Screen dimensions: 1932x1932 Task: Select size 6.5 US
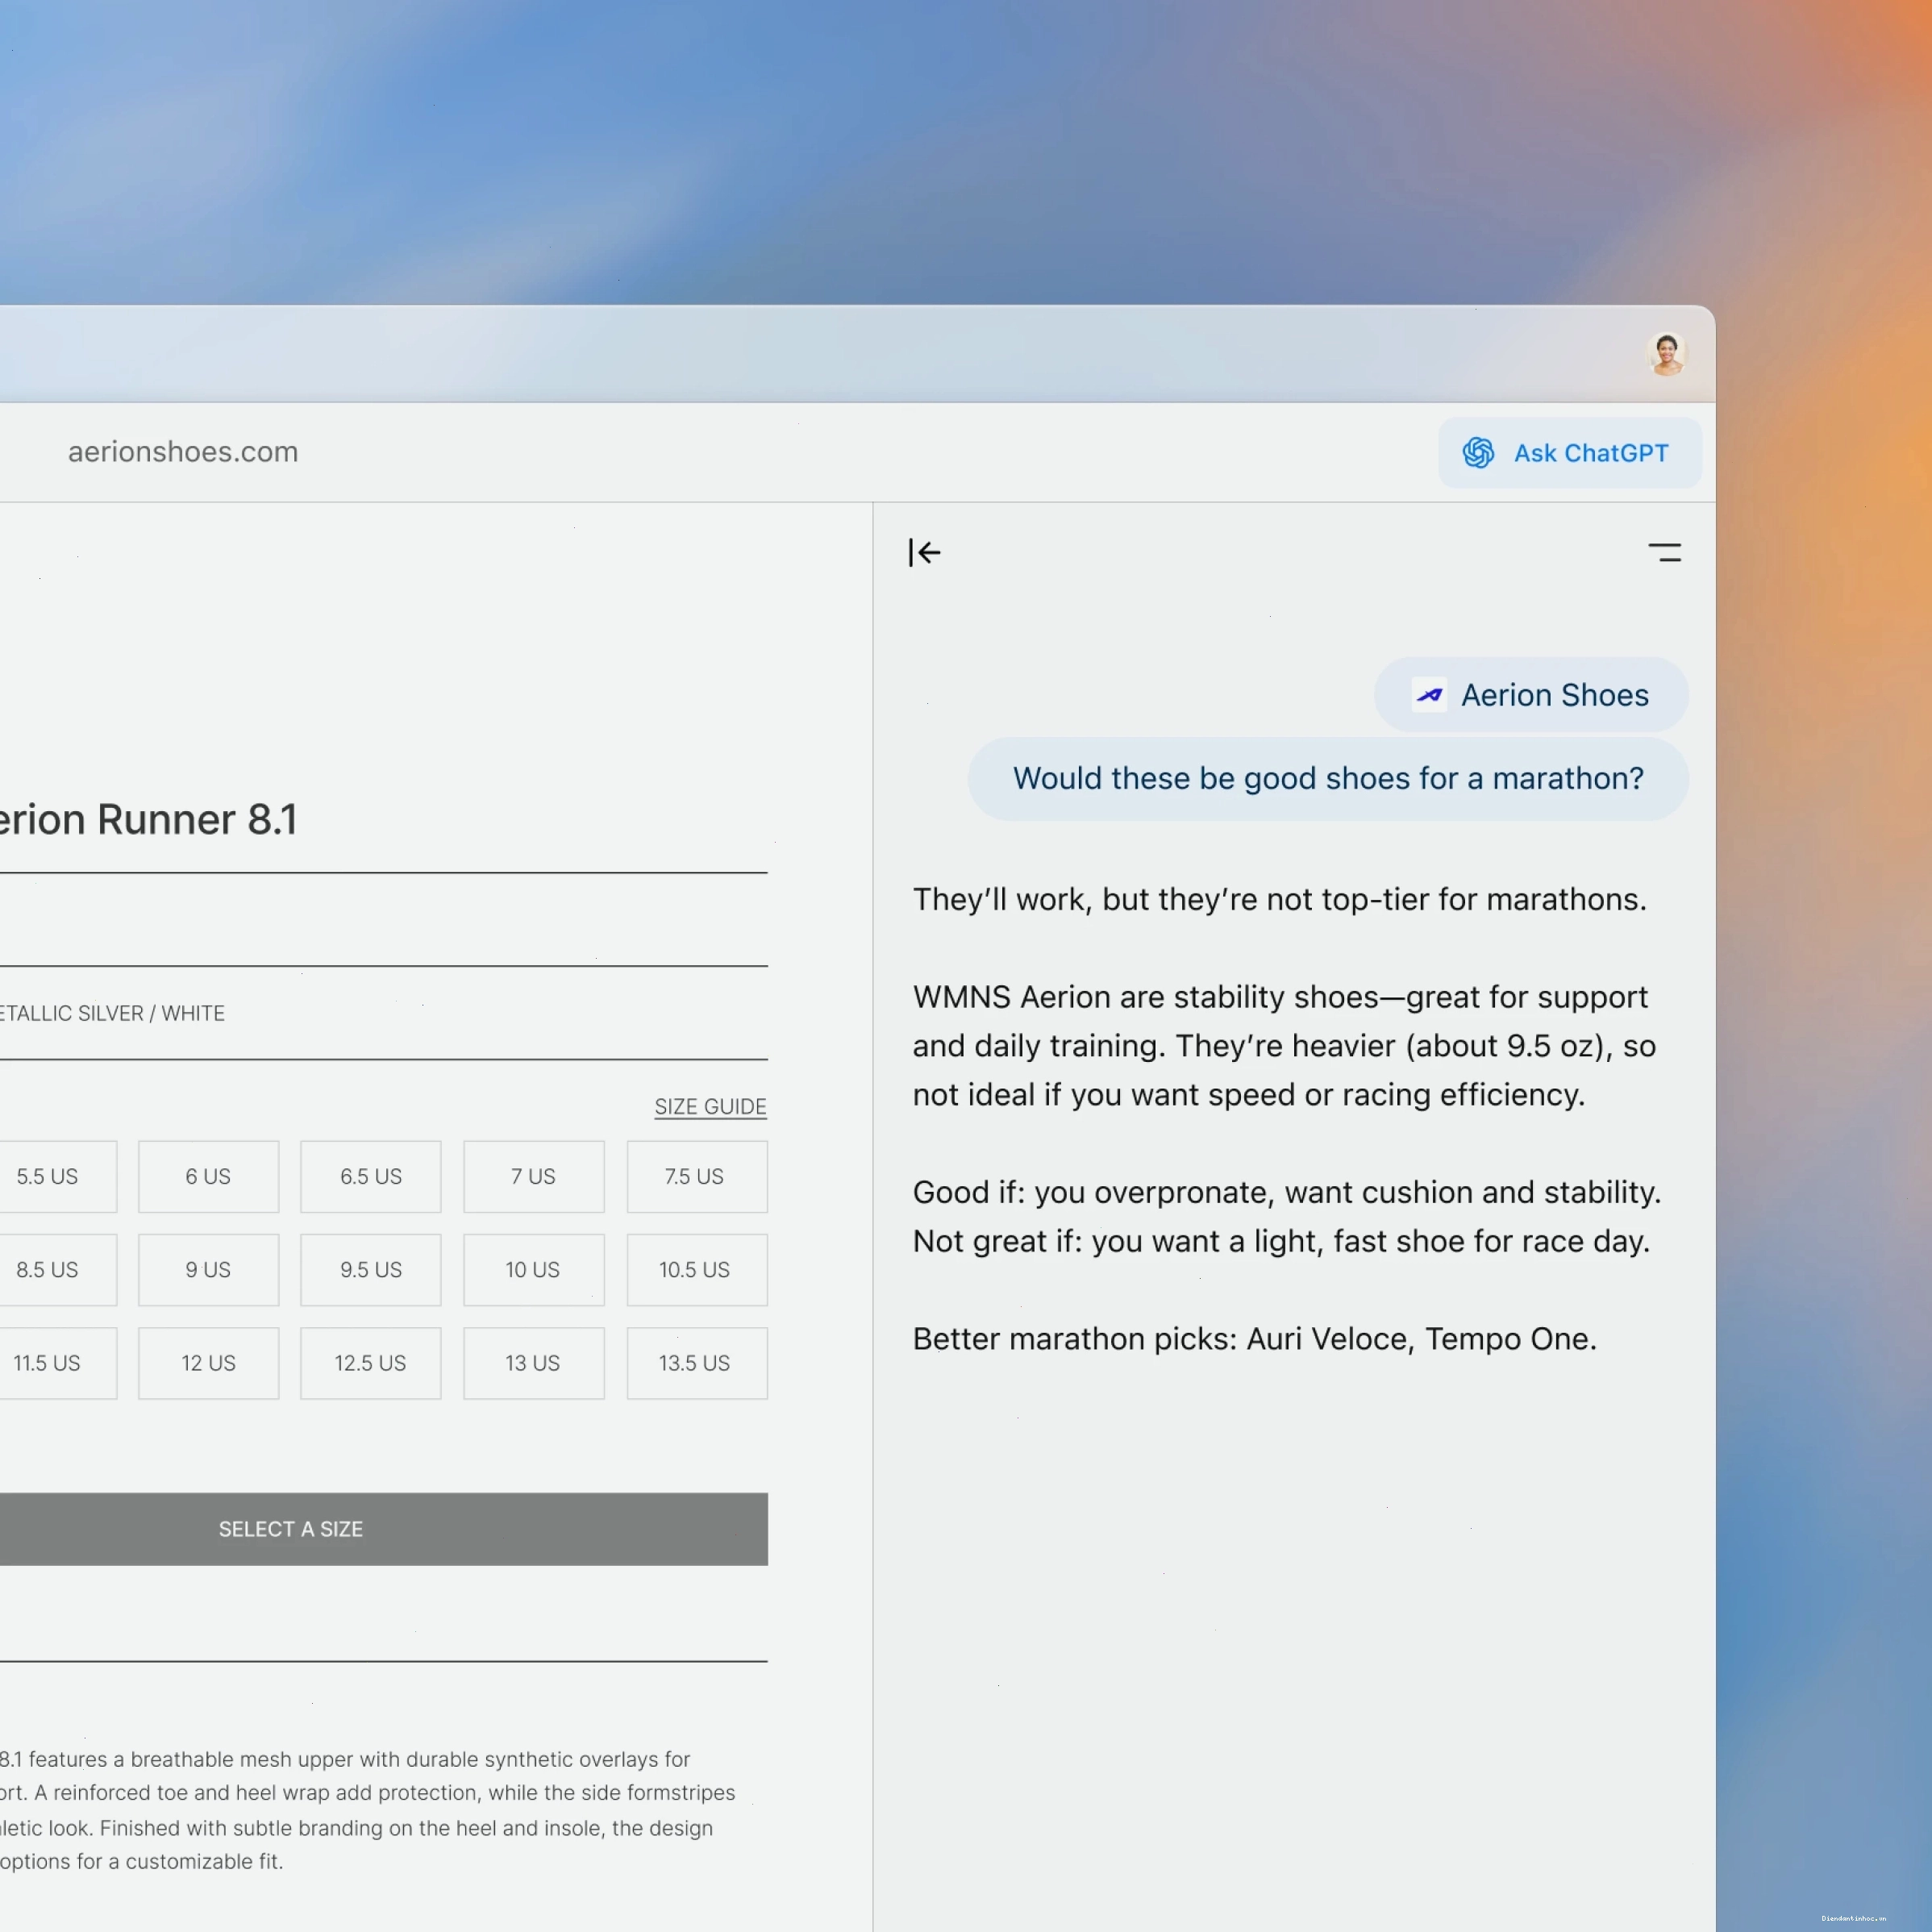[x=370, y=1177]
